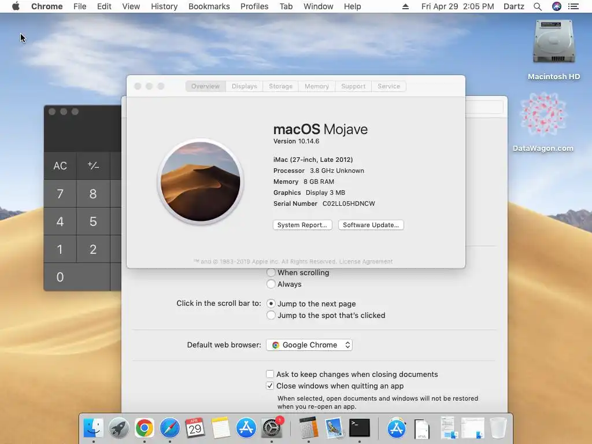The height and width of the screenshot is (444, 592).
Task: Empty-looking Trash icon in Dock
Action: (x=498, y=428)
